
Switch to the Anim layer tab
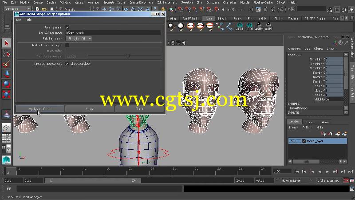[325, 122]
